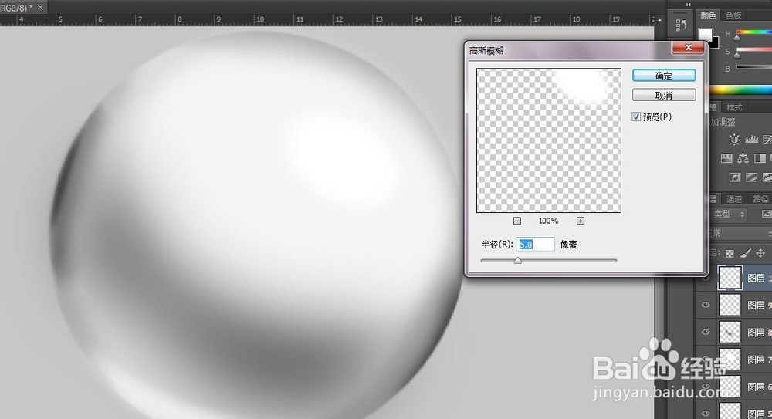Zoom out the Gaussian Blur preview
This screenshot has height=419, width=772.
517,221
